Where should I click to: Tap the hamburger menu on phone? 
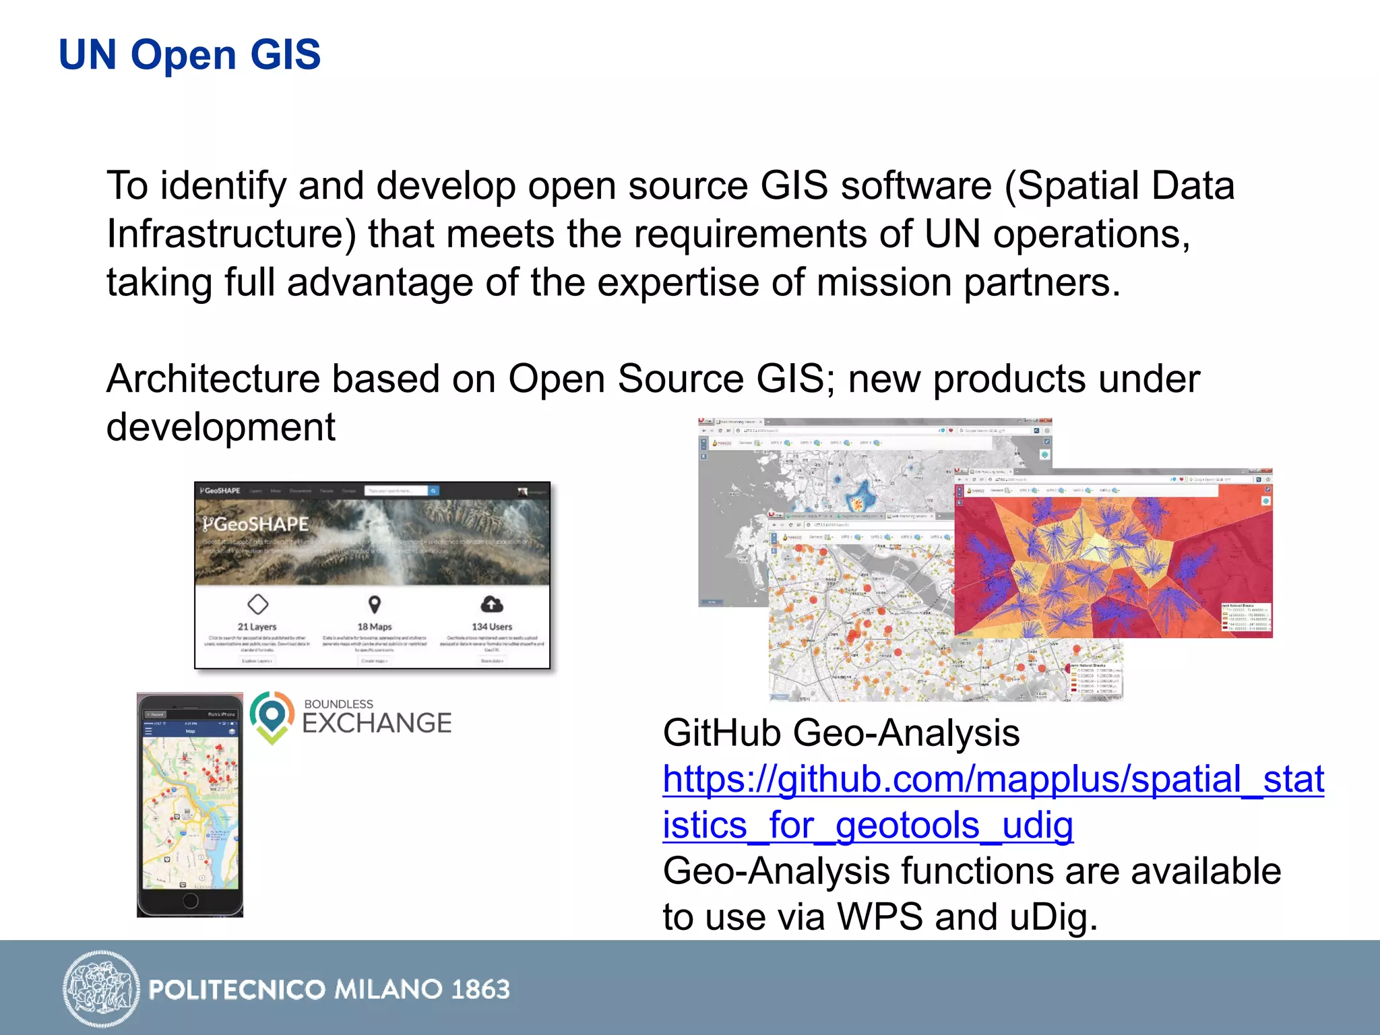click(149, 730)
